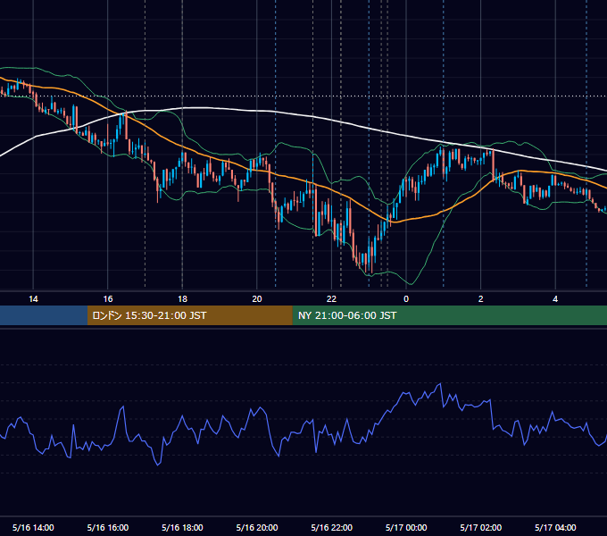Click the 22 hour label on price chart axis
This screenshot has width=607, height=536.
pyautogui.click(x=331, y=299)
